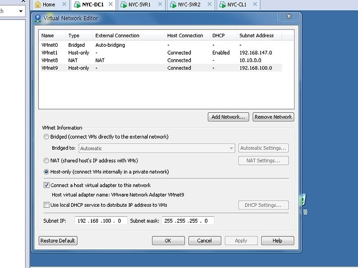Open the Bridged to Automatic dropdown
Screen dimensions: 358x268
(157, 148)
